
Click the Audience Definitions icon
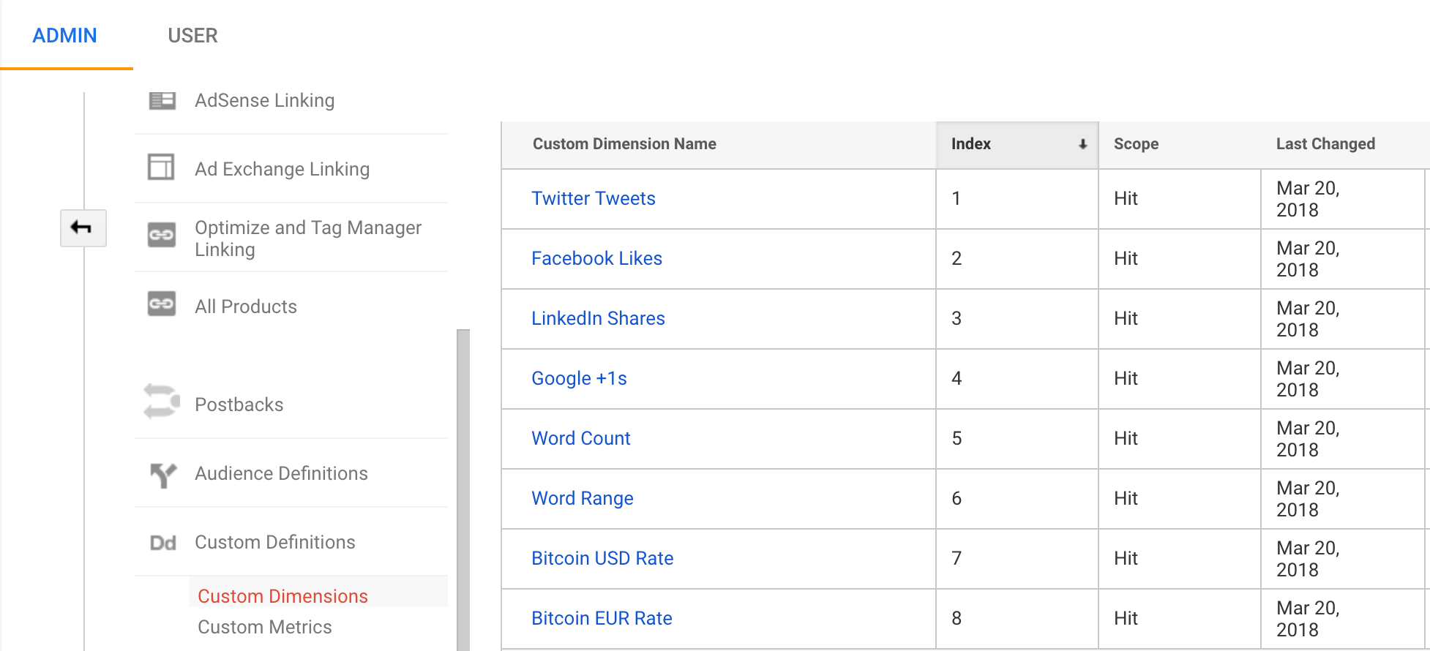coord(163,475)
